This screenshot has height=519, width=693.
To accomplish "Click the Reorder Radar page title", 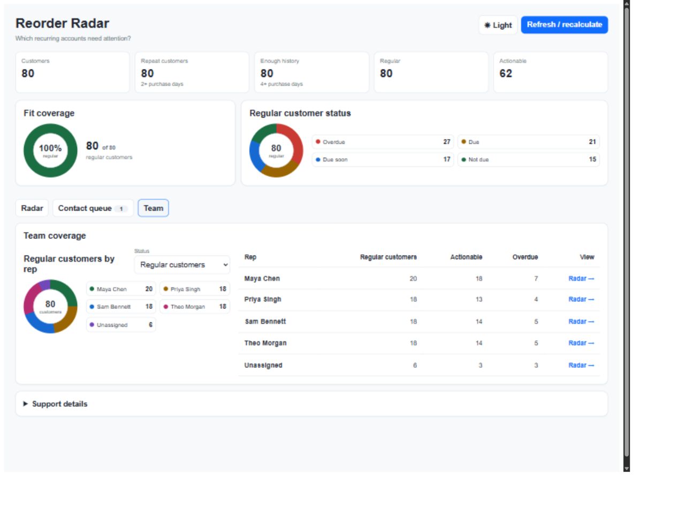I will pyautogui.click(x=62, y=23).
